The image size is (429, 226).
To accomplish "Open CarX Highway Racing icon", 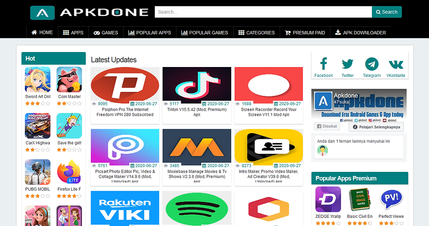I will pyautogui.click(x=38, y=126).
